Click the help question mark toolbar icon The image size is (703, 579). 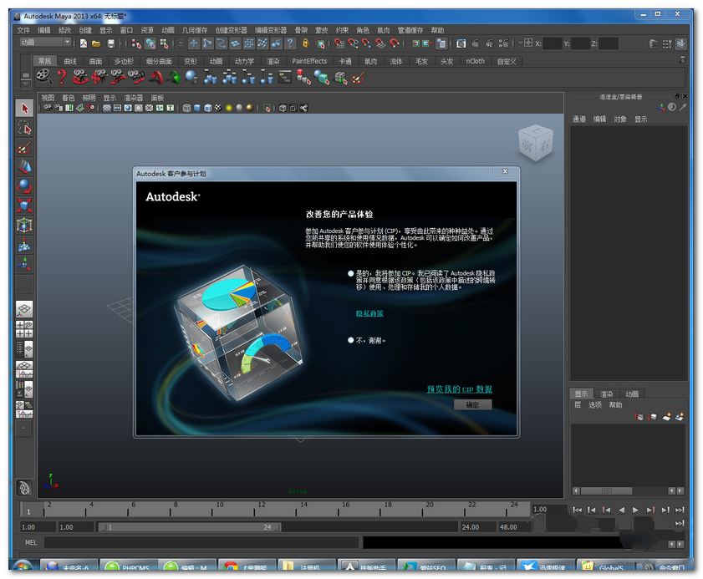(291, 43)
